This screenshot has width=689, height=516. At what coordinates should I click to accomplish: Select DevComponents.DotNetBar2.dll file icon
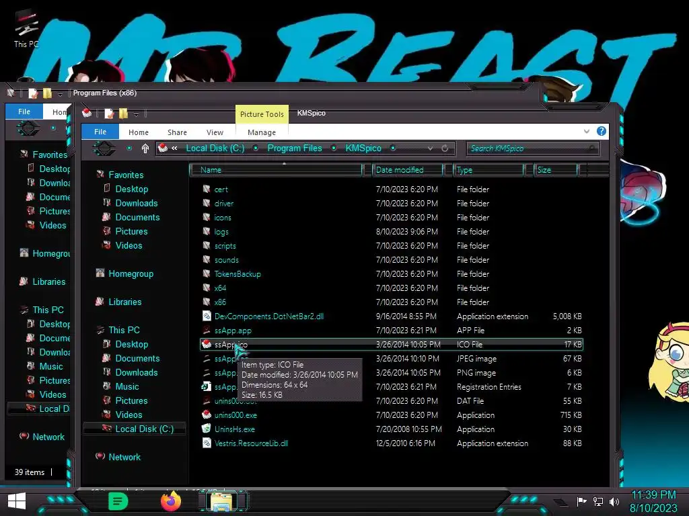(207, 316)
